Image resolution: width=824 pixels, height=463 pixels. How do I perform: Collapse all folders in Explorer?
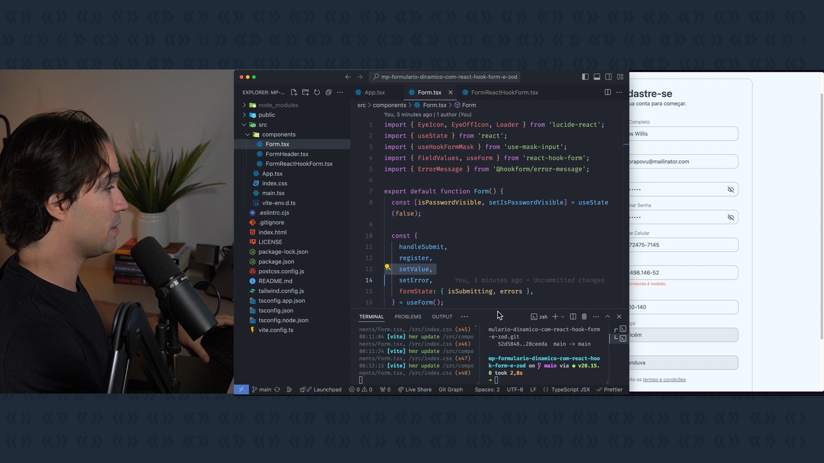tap(328, 92)
